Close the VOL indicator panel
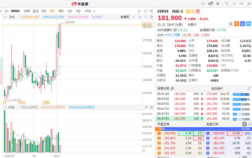Screen dimensions: 252x158 (x=146, y=107)
